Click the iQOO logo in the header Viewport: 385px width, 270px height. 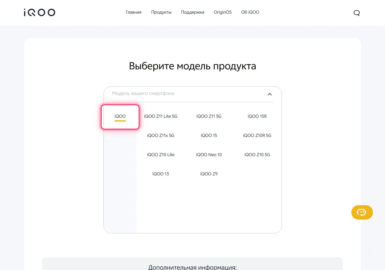(x=39, y=12)
